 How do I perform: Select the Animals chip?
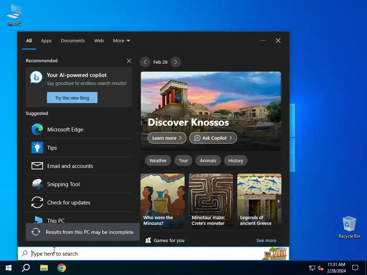[208, 160]
